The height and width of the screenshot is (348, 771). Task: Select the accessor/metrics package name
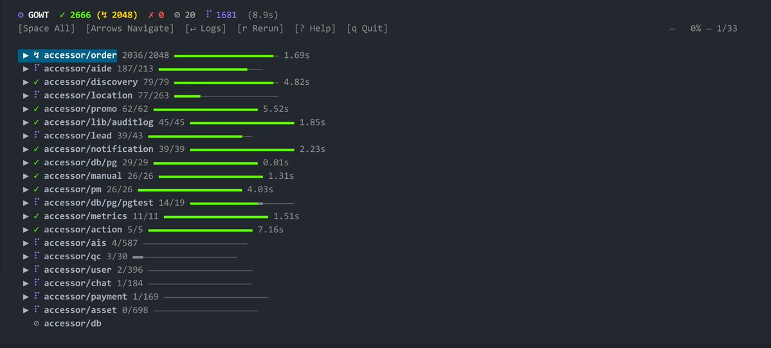[x=86, y=216]
